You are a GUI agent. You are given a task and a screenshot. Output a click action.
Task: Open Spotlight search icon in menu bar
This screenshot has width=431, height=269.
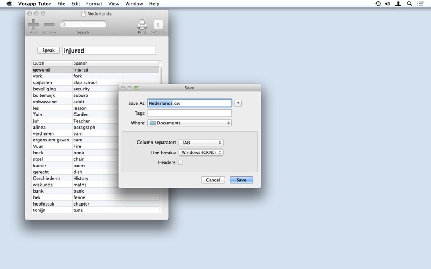[x=409, y=4]
